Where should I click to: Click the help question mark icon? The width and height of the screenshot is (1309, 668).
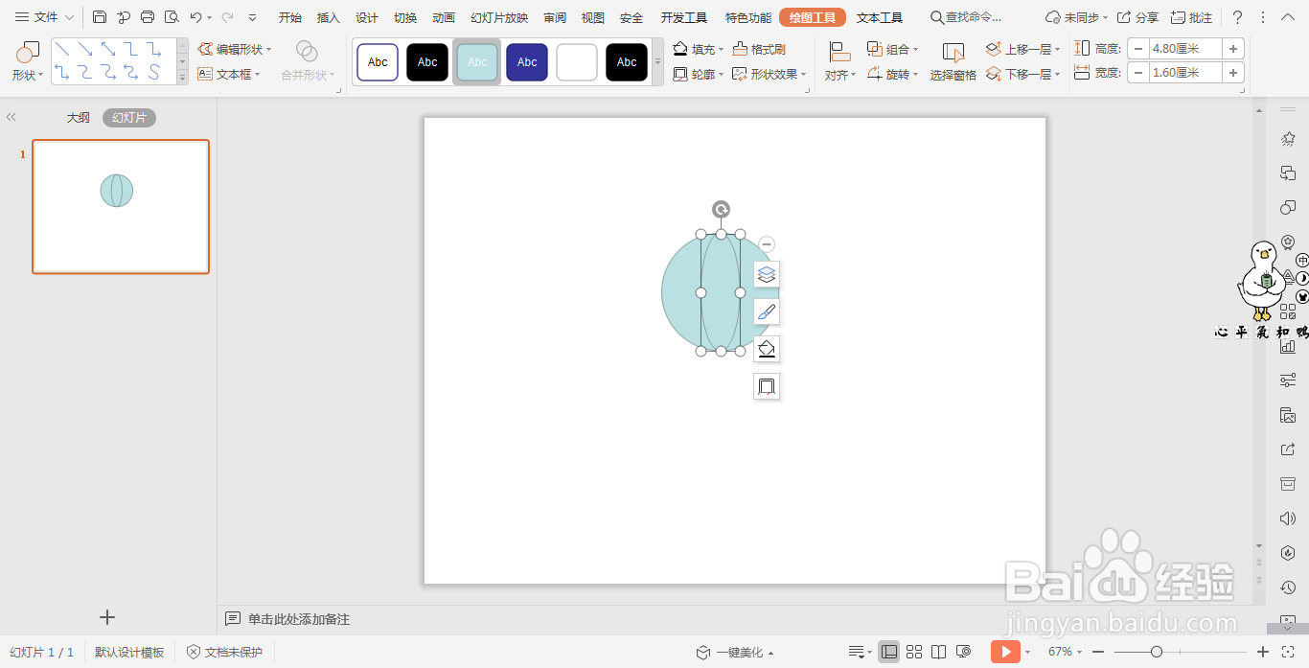click(x=1237, y=17)
